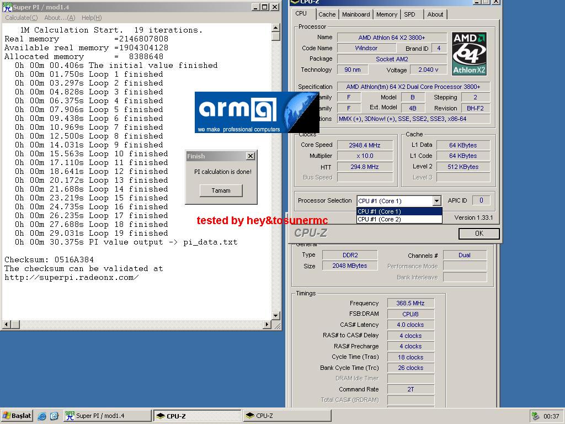Click the http://superpi.radeonx.com/ text
The image size is (565, 424).
pyautogui.click(x=71, y=277)
